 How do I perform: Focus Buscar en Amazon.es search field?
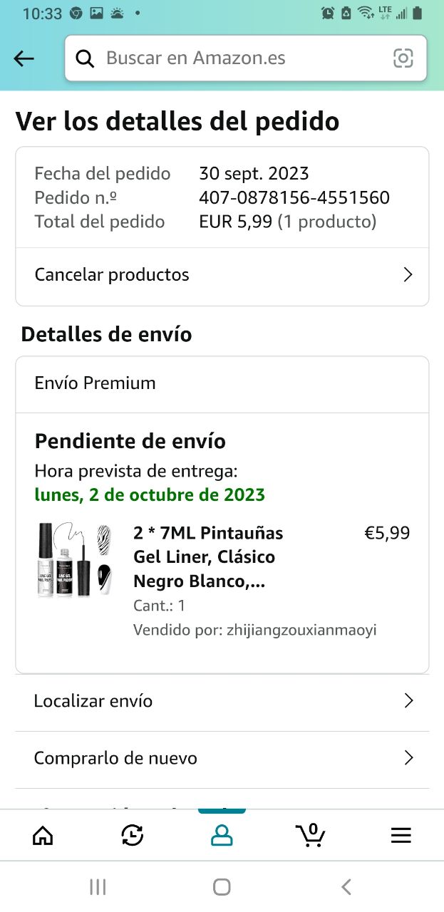242,58
